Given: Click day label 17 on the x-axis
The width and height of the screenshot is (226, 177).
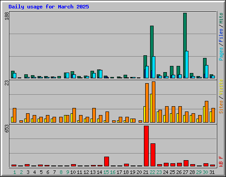Looking at the screenshot, I should [119, 172].
